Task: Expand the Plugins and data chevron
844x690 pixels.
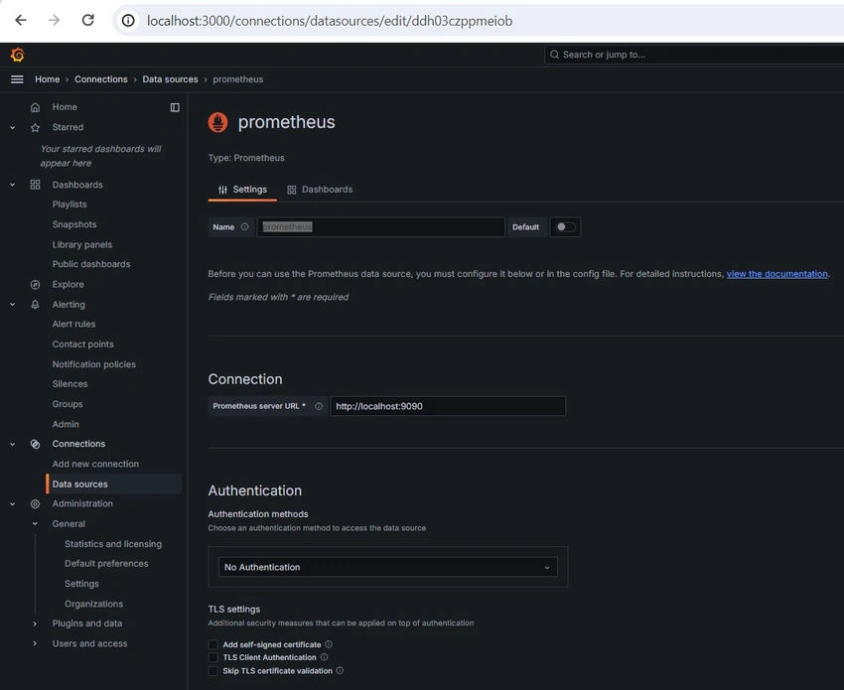Action: tap(35, 623)
